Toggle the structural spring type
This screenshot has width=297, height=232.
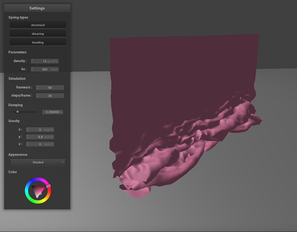38,25
